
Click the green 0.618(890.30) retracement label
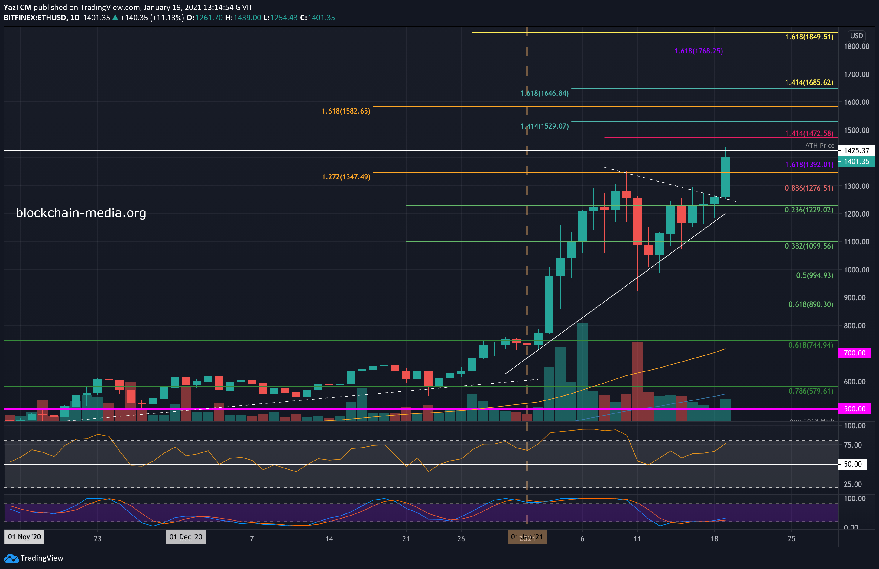(811, 304)
